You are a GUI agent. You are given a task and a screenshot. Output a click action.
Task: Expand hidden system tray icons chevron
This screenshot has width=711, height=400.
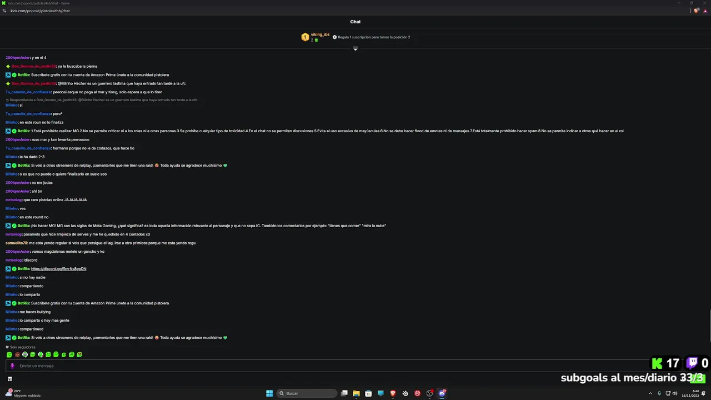[x=650, y=393]
